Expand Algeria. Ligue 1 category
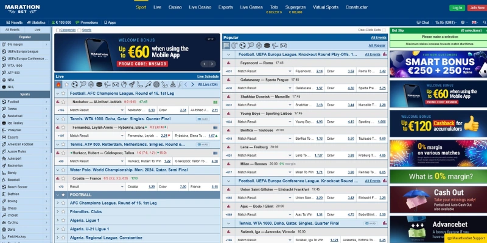This screenshot has height=243, width=487. pos(57,221)
